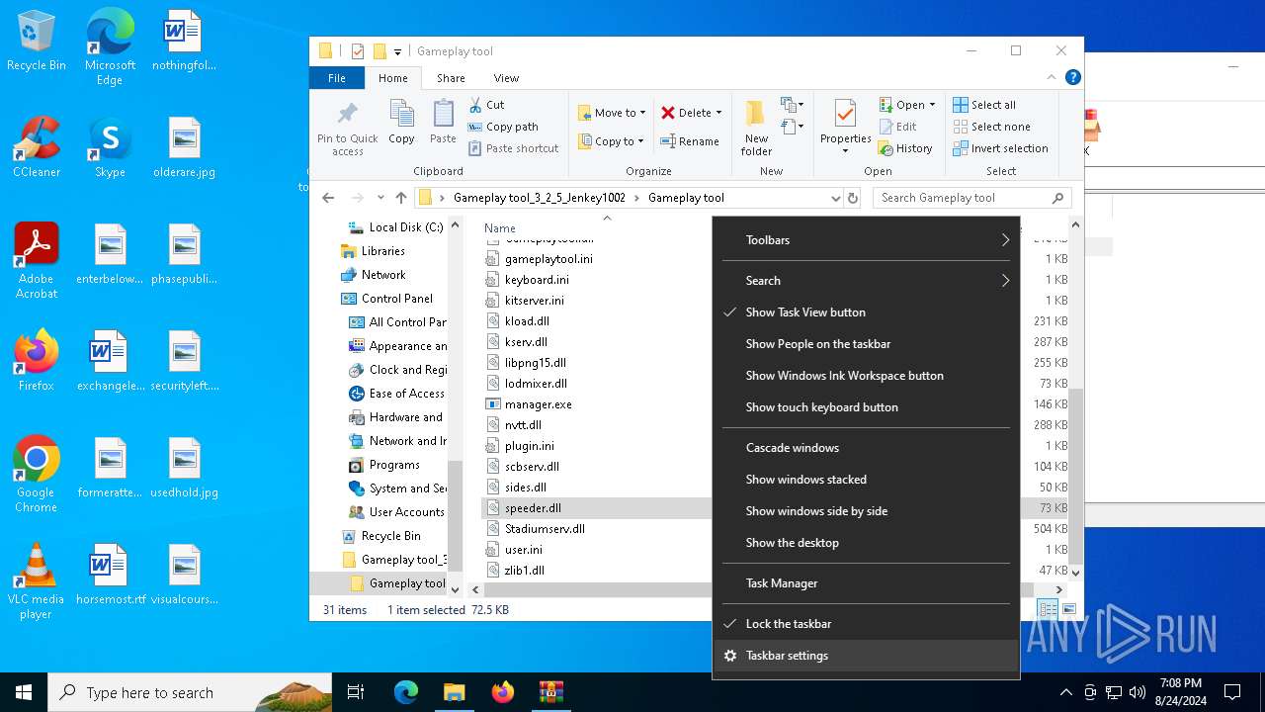Go up one folder level arrow
Image resolution: width=1265 pixels, height=712 pixels.
401,198
